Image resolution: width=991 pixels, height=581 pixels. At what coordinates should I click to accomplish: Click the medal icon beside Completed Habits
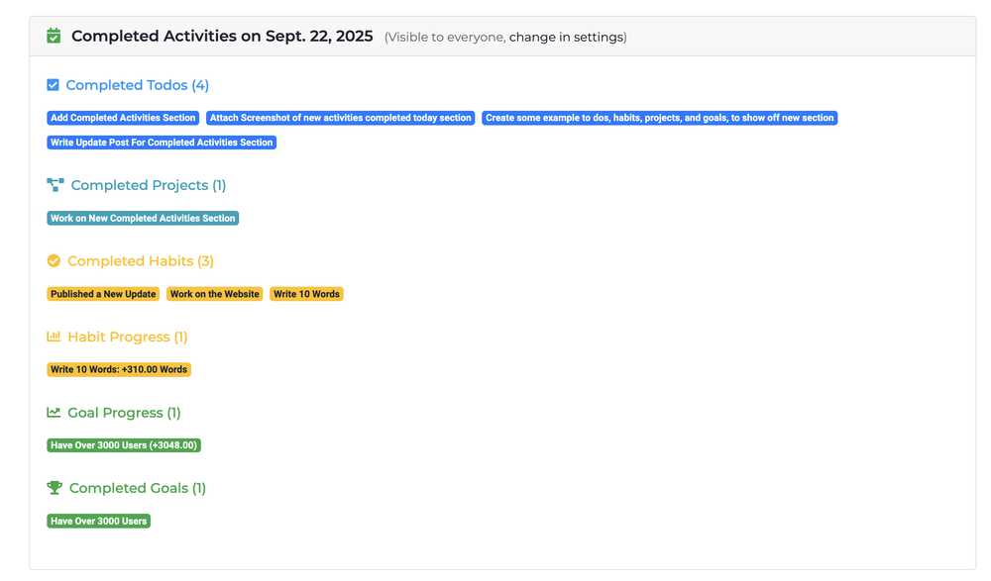click(x=53, y=260)
